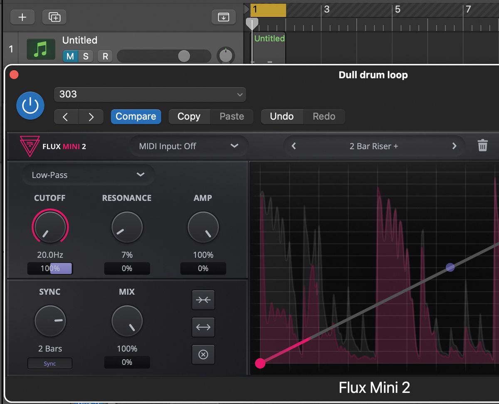Image resolution: width=499 pixels, height=404 pixels.
Task: Open the 303 preset dropdown
Action: click(x=150, y=94)
